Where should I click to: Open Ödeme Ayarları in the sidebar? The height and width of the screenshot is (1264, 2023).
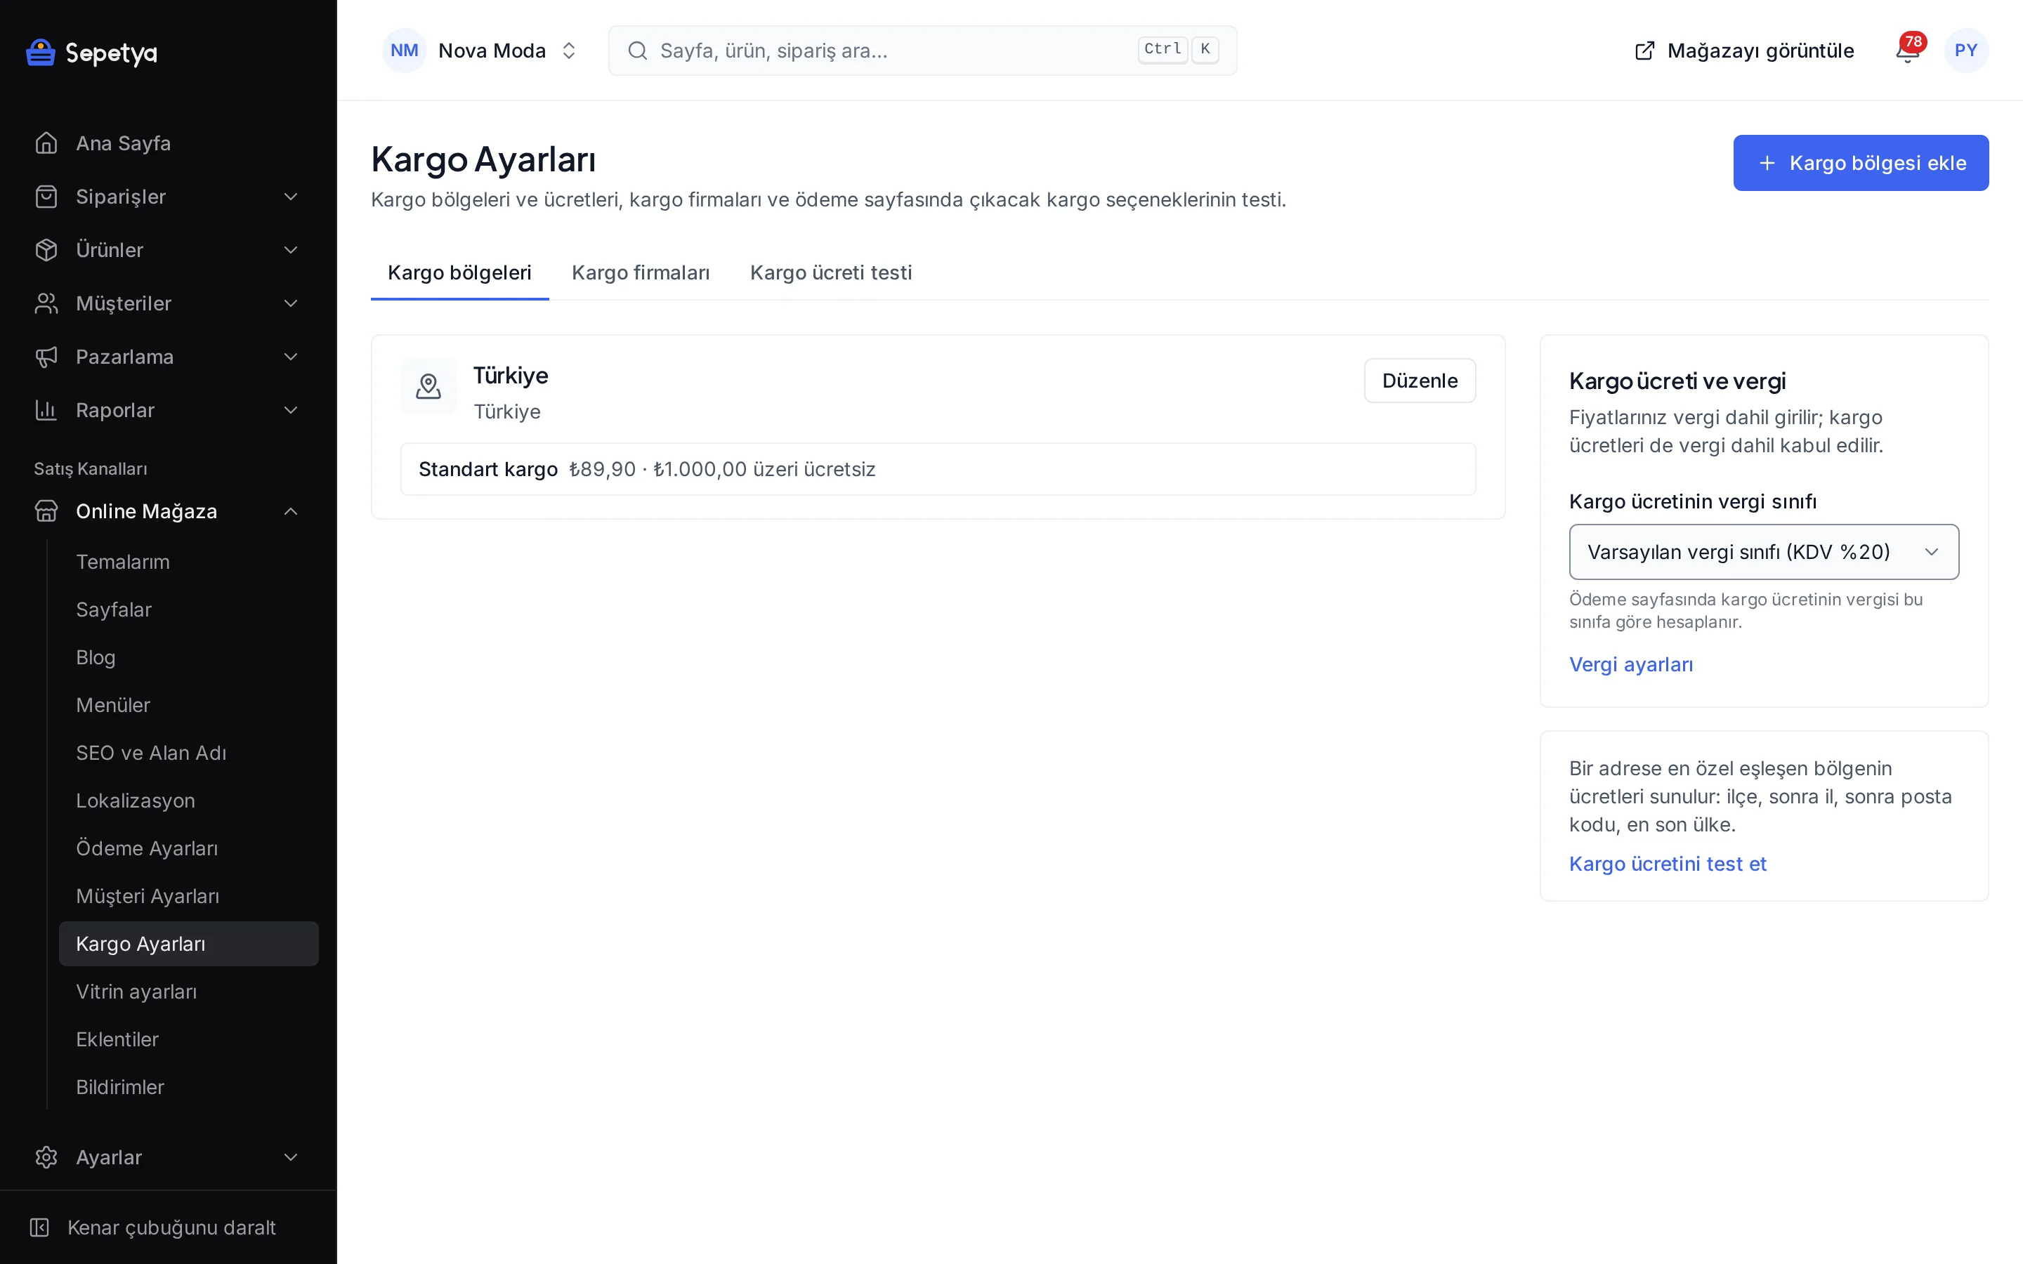pyautogui.click(x=189, y=848)
